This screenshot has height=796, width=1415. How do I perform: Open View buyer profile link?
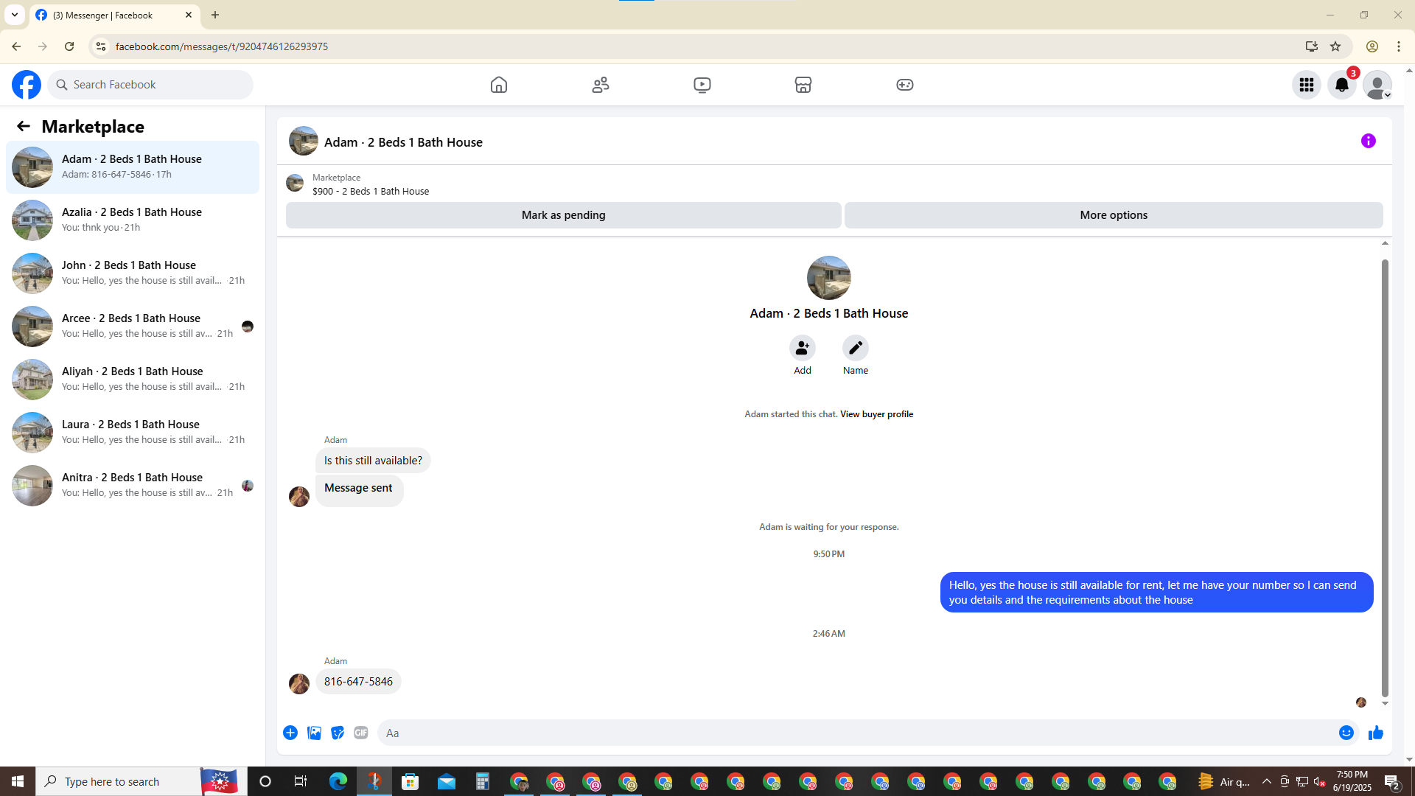[876, 414]
